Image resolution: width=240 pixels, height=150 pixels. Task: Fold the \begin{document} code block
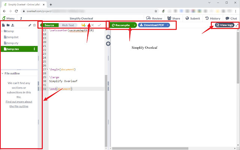pos(47,69)
